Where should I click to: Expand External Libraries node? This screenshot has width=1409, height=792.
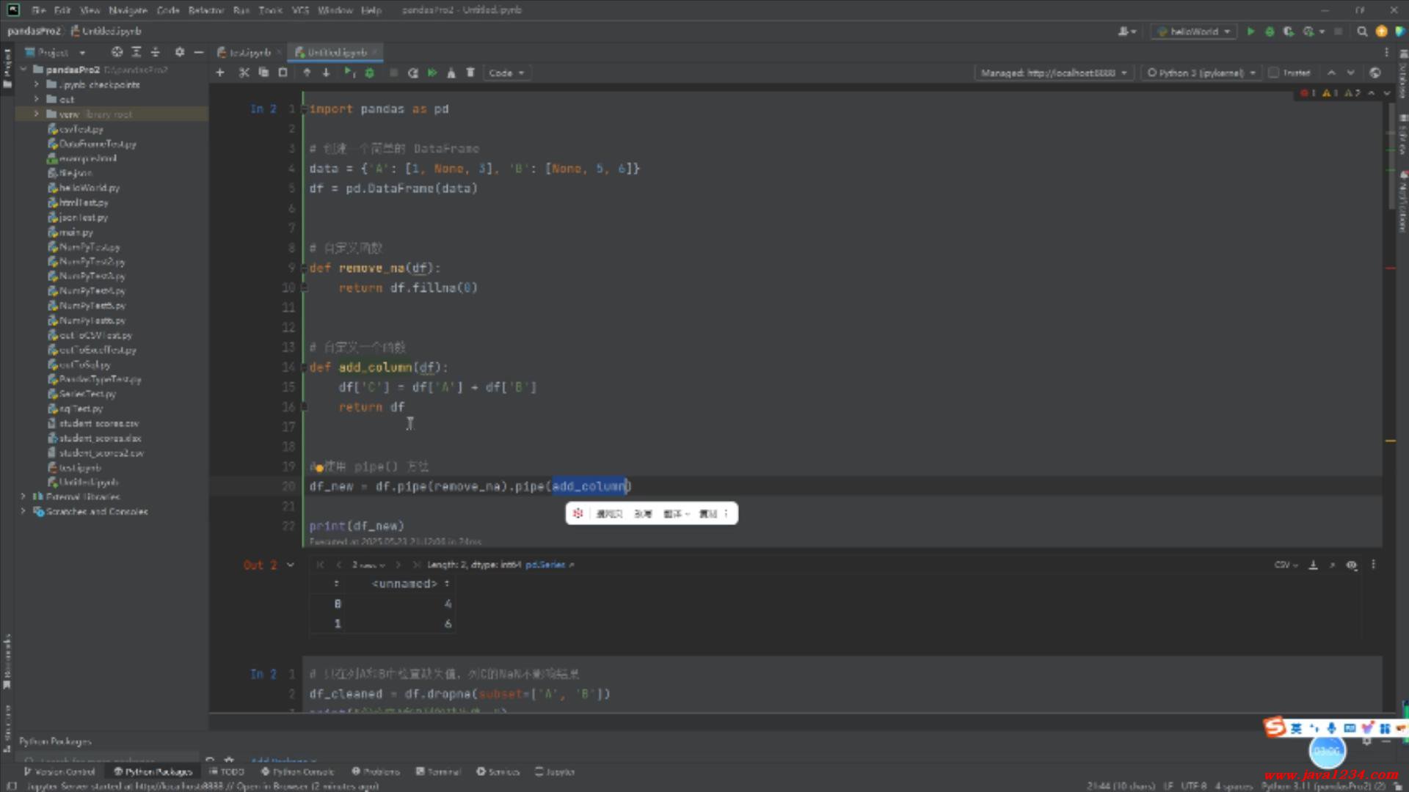[x=23, y=496]
